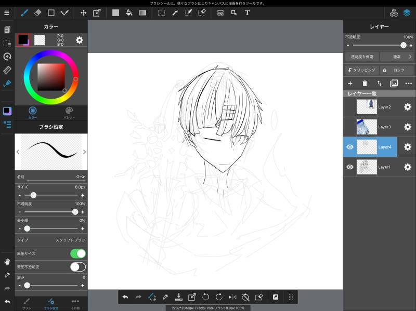Switch to Brush Settings tab
This screenshot has height=311, width=416.
(51, 304)
